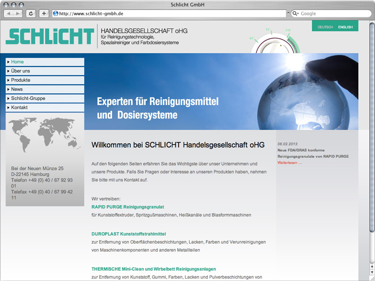Image resolution: width=375 pixels, height=281 pixels.
Task: Click the temperature dial graphic in header
Action: [275, 41]
